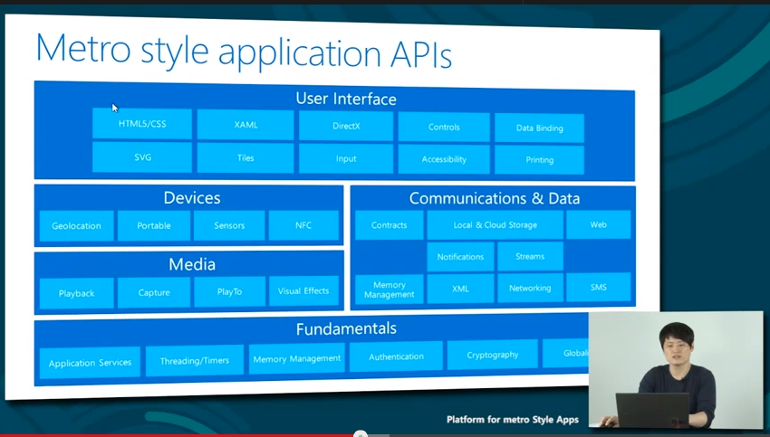The height and width of the screenshot is (437, 770).
Task: Choose the Data Binding tile
Action: [539, 128]
